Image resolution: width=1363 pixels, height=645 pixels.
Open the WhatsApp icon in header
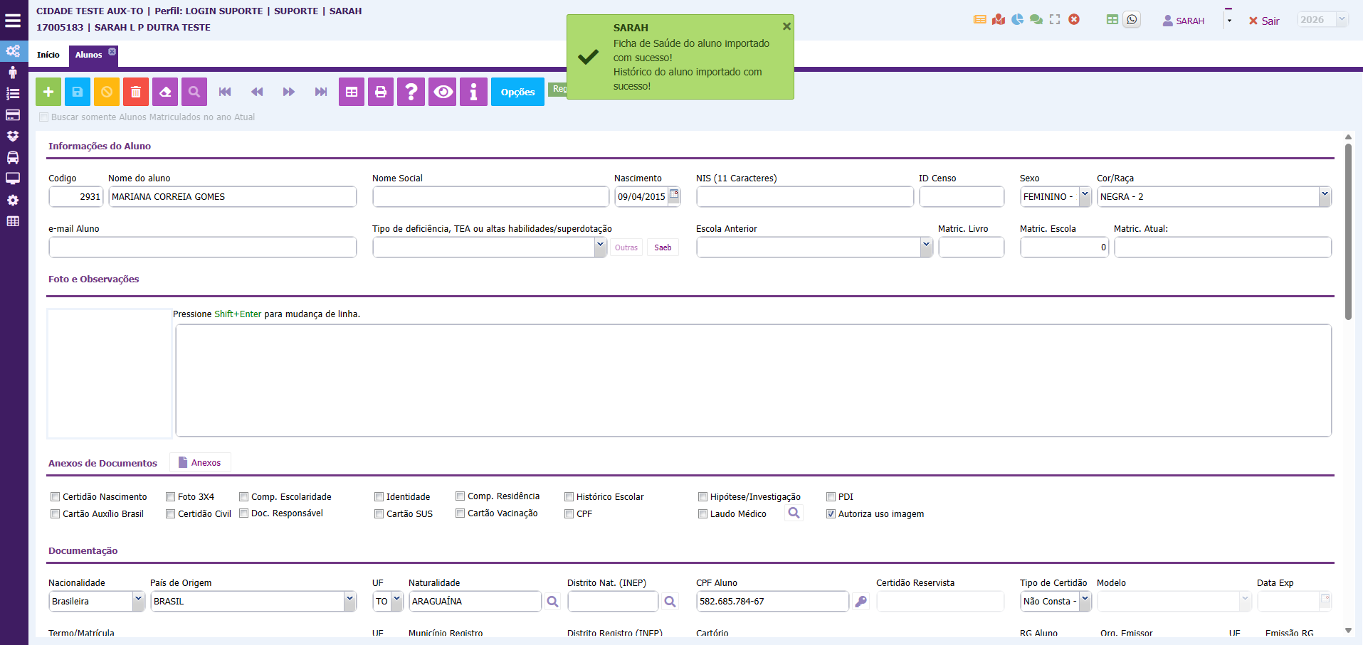pos(1132,20)
